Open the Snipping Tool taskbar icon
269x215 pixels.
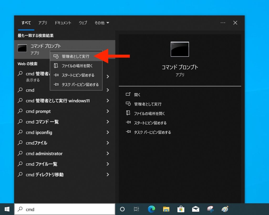[210, 209]
